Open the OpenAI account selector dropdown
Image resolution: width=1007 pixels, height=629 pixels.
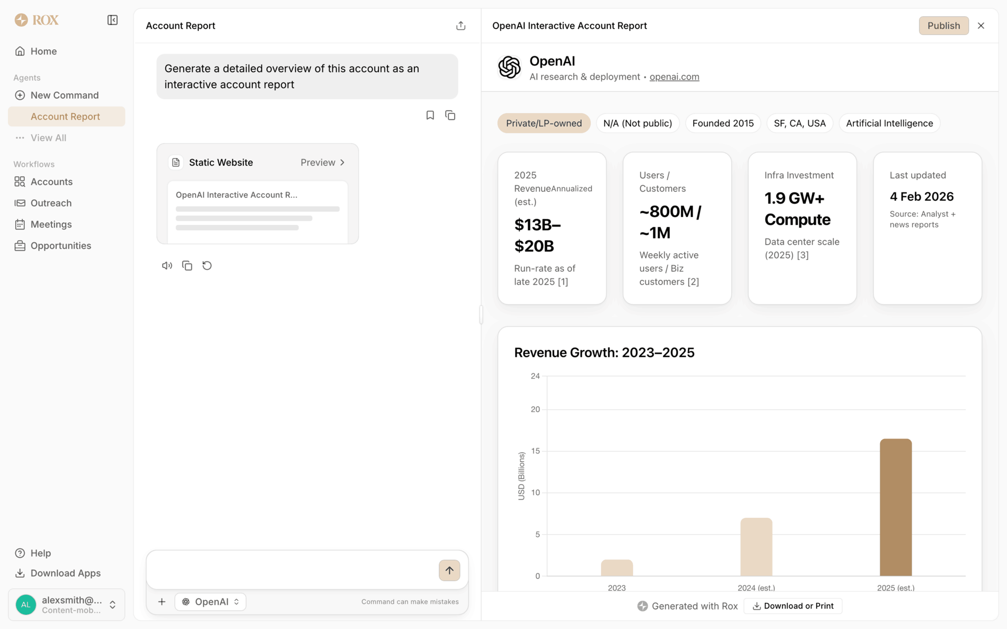[x=210, y=602]
